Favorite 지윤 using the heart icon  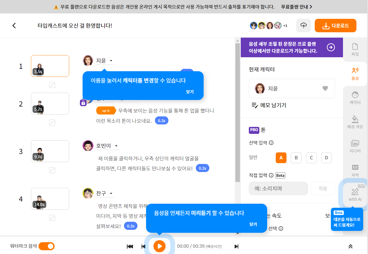tap(325, 88)
